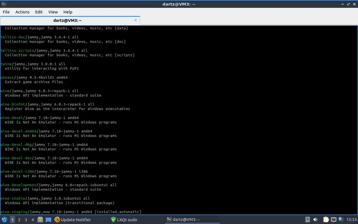Close the terminal window
Image resolution: width=358 pixels, height=224 pixels.
click(x=354, y=4)
